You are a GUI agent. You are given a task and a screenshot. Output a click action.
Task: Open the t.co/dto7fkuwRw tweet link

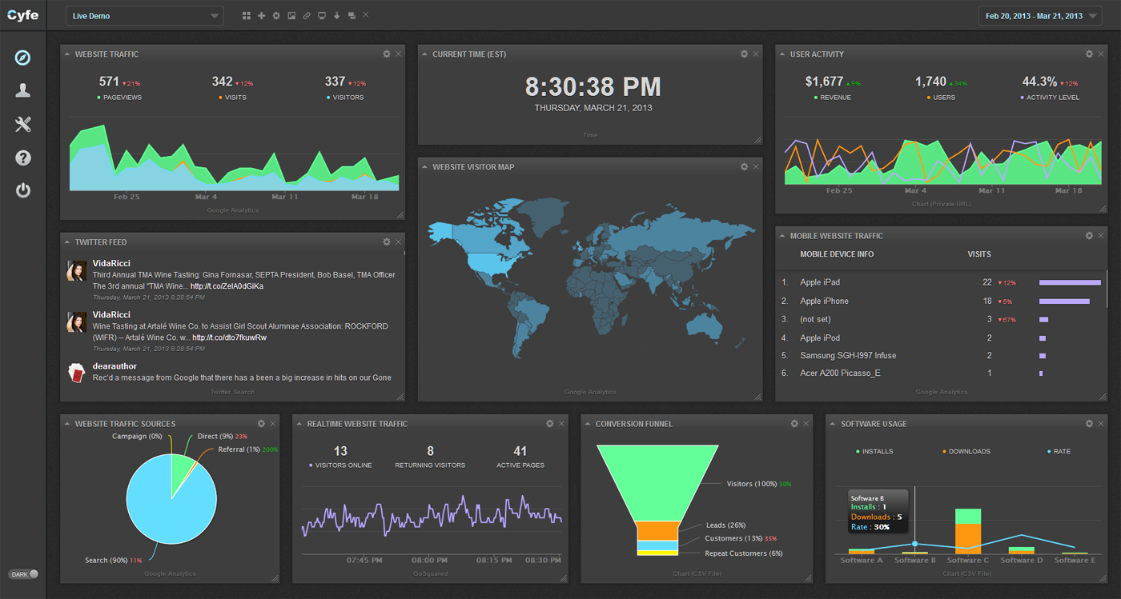pyautogui.click(x=230, y=337)
